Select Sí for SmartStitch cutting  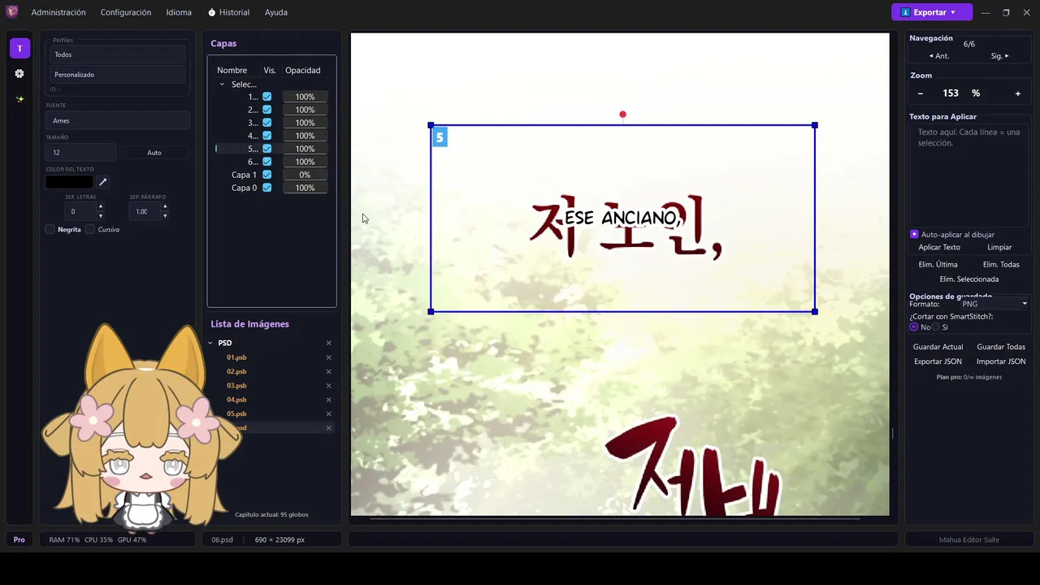tap(935, 327)
